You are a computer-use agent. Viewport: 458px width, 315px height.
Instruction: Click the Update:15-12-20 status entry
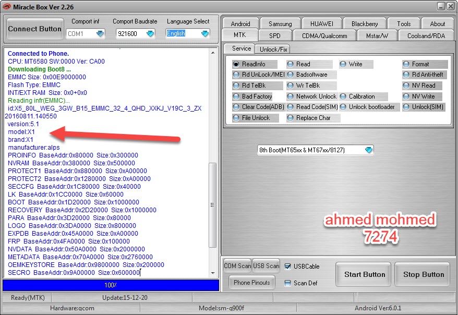[x=125, y=298]
